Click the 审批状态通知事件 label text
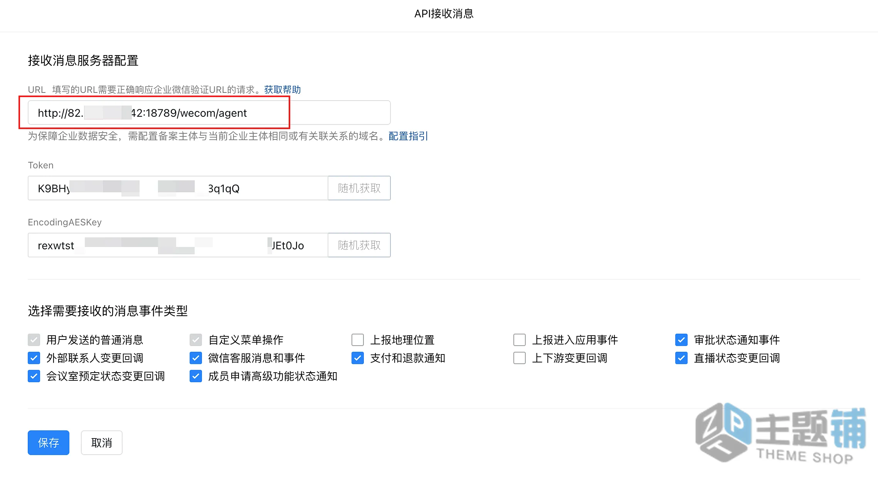This screenshot has width=878, height=477. [x=737, y=340]
